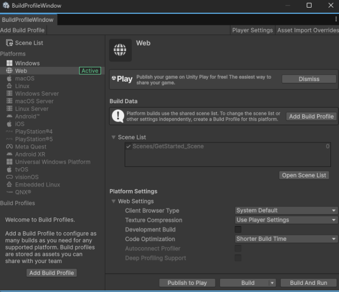Open the Code Optimization dropdown
The height and width of the screenshot is (292, 339).
286,239
